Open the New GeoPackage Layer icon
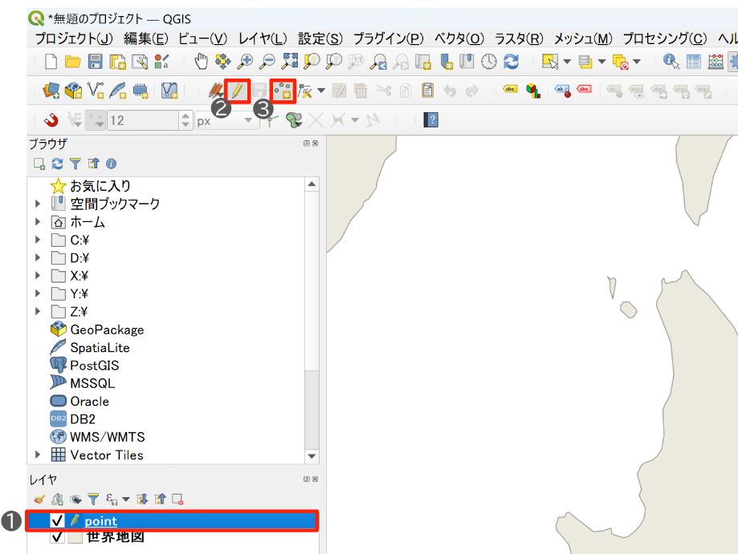The width and height of the screenshot is (738, 554). click(x=73, y=91)
